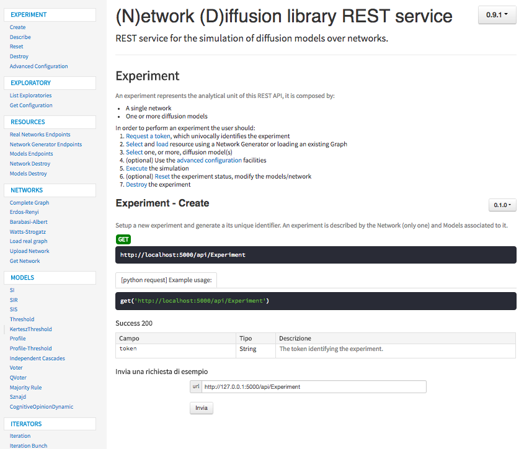The height and width of the screenshot is (449, 524).
Task: Expand the 0.1.0 version dropdown
Action: (502, 205)
